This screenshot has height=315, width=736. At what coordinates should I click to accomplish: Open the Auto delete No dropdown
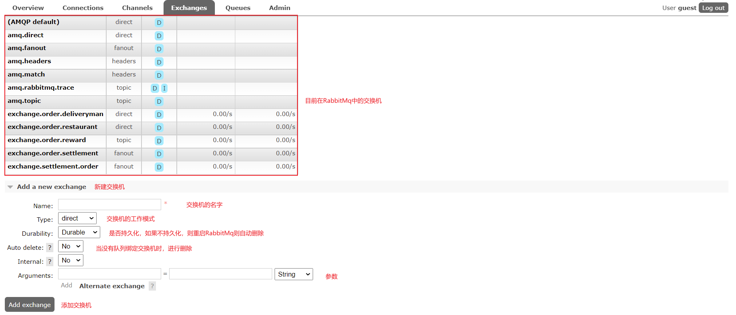71,246
